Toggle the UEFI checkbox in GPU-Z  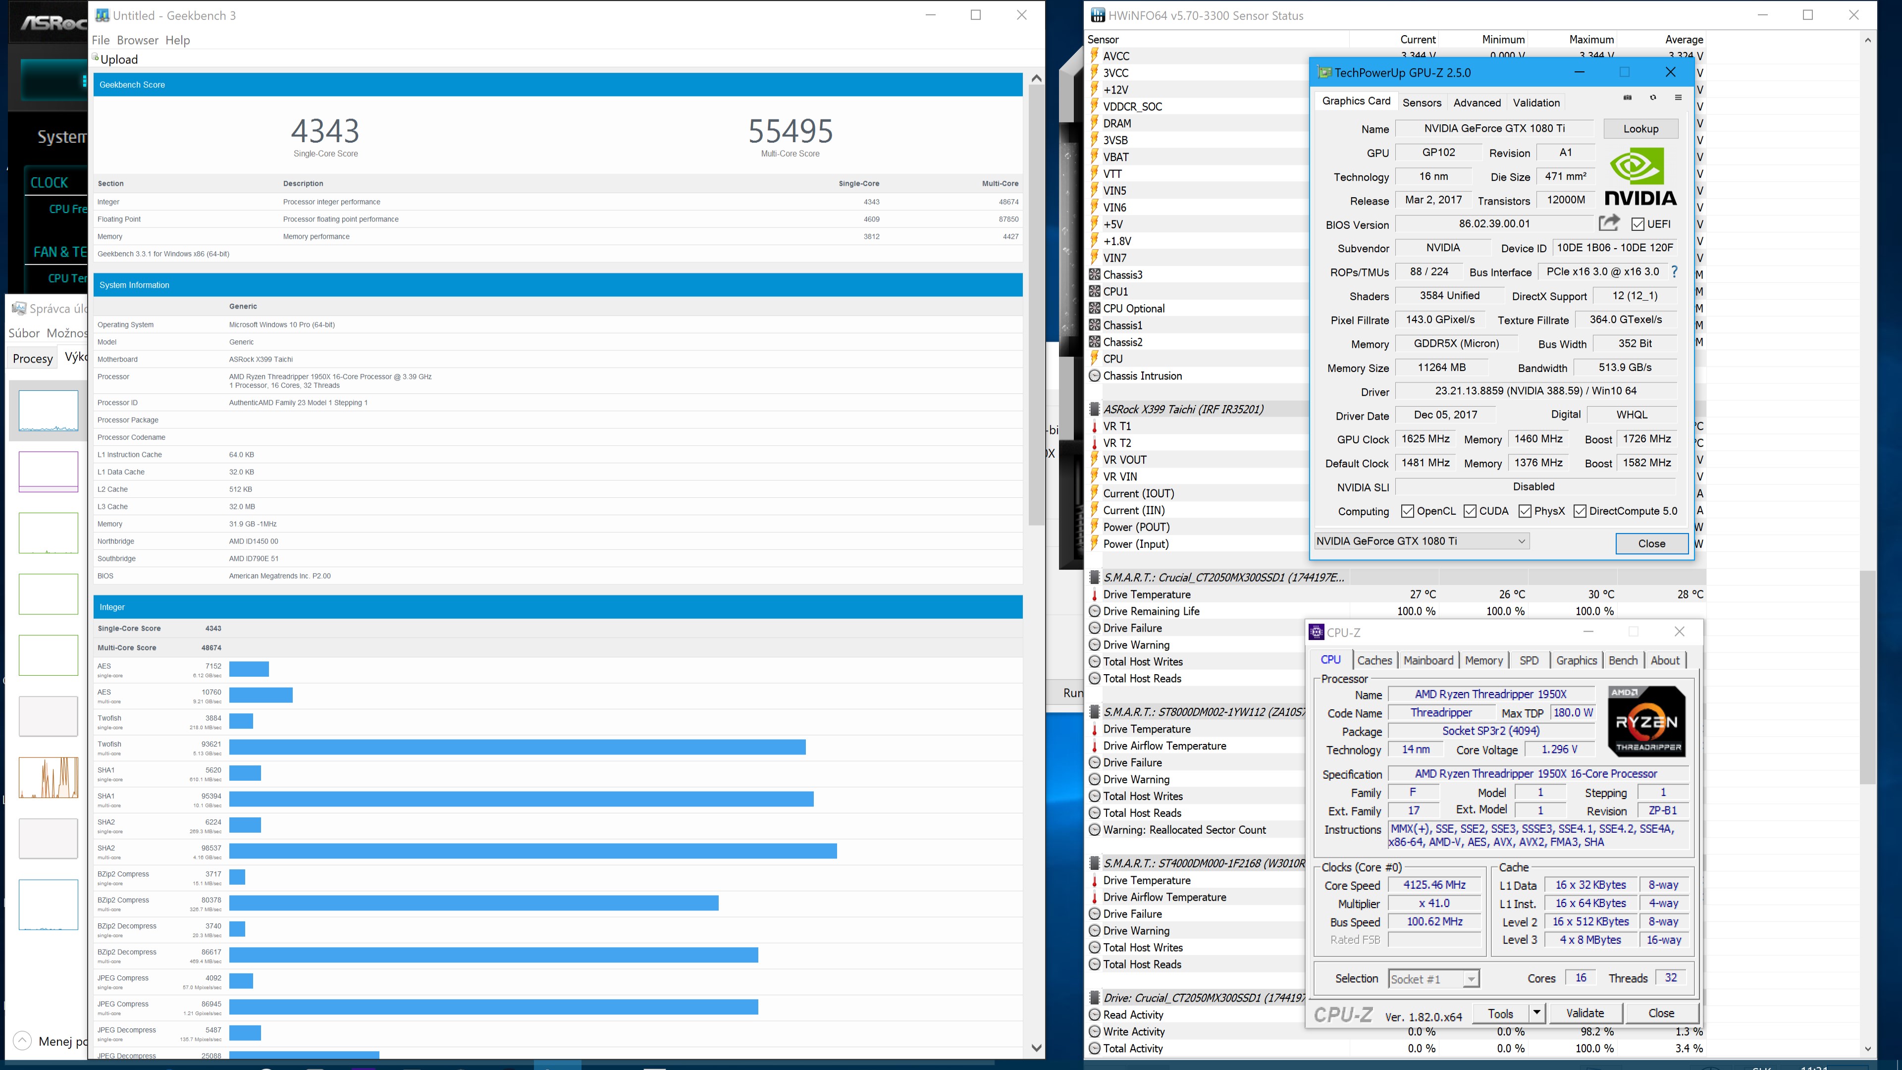pos(1638,224)
